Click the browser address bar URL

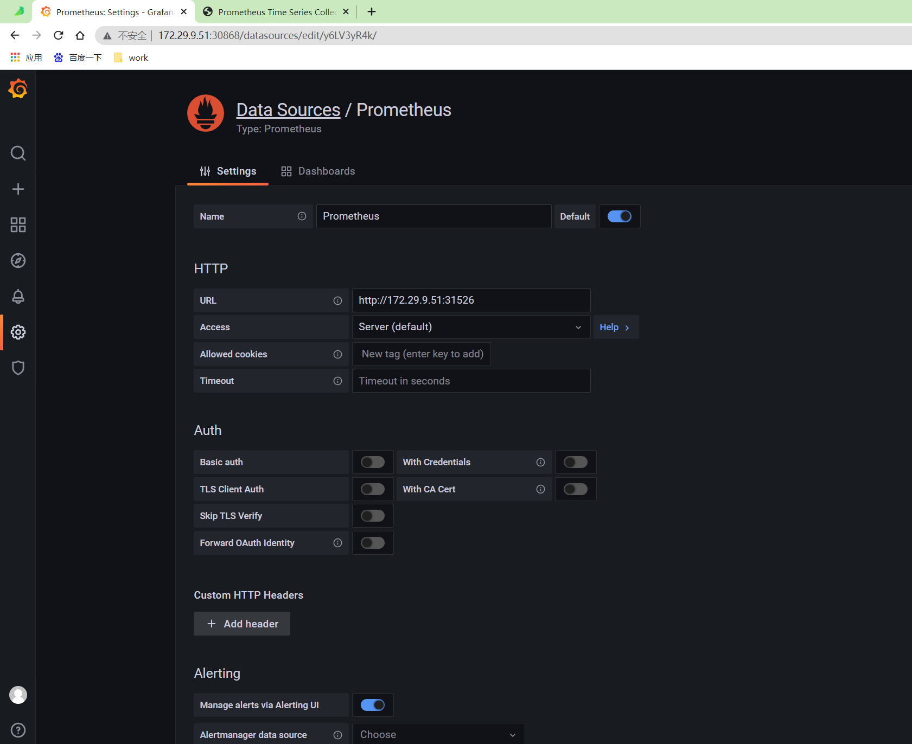pyautogui.click(x=267, y=35)
